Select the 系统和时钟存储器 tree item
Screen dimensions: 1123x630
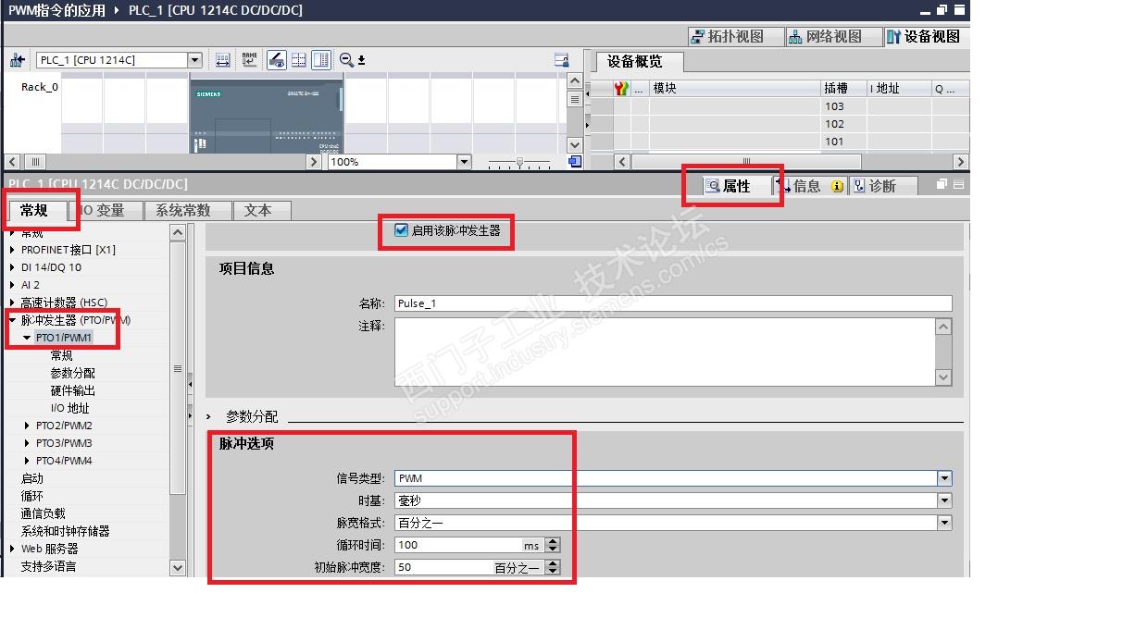coord(66,531)
